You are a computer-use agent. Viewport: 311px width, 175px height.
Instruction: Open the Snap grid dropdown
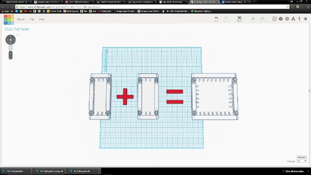pyautogui.click(x=301, y=161)
